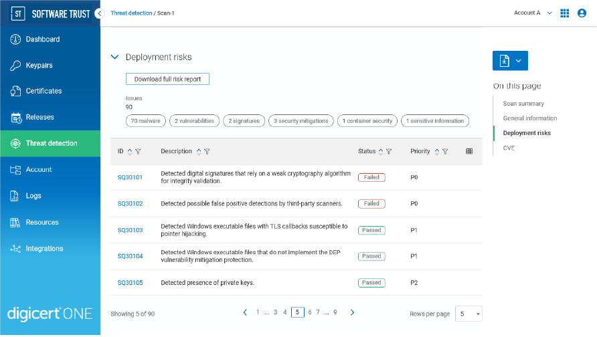Select Threat detection in the sidebar
The height and width of the screenshot is (337, 597).
click(50, 143)
